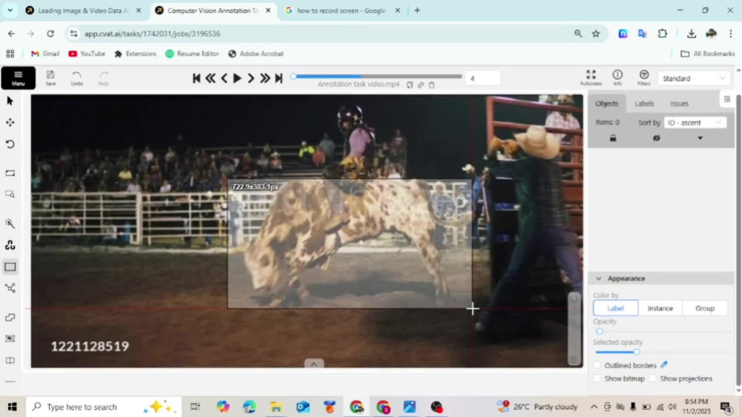Switch to Leading Image & Video Data tab
This screenshot has height=417, width=742.
[x=83, y=10]
